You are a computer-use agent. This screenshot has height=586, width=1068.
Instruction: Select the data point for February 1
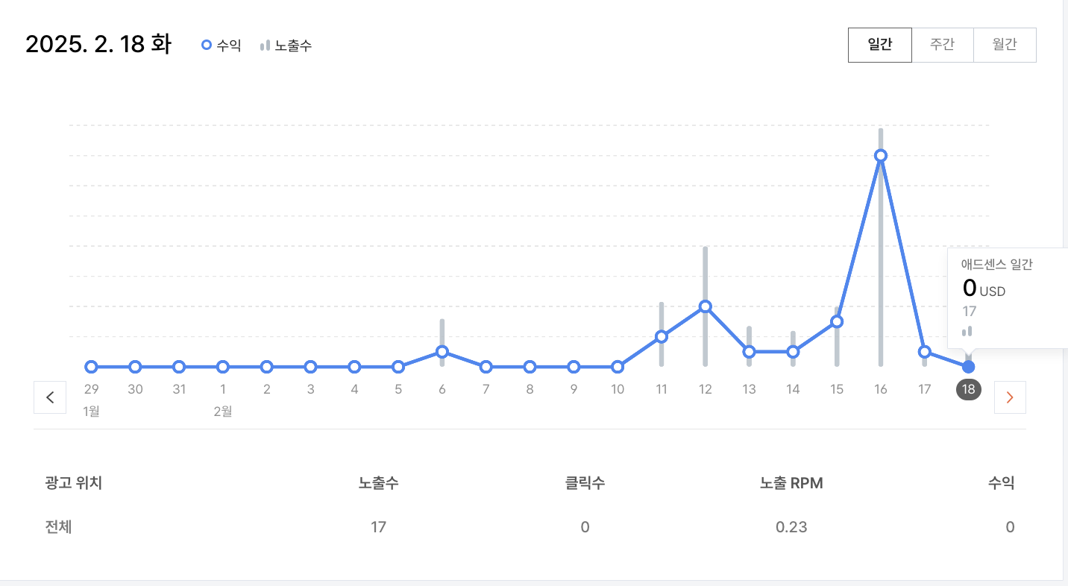click(222, 367)
